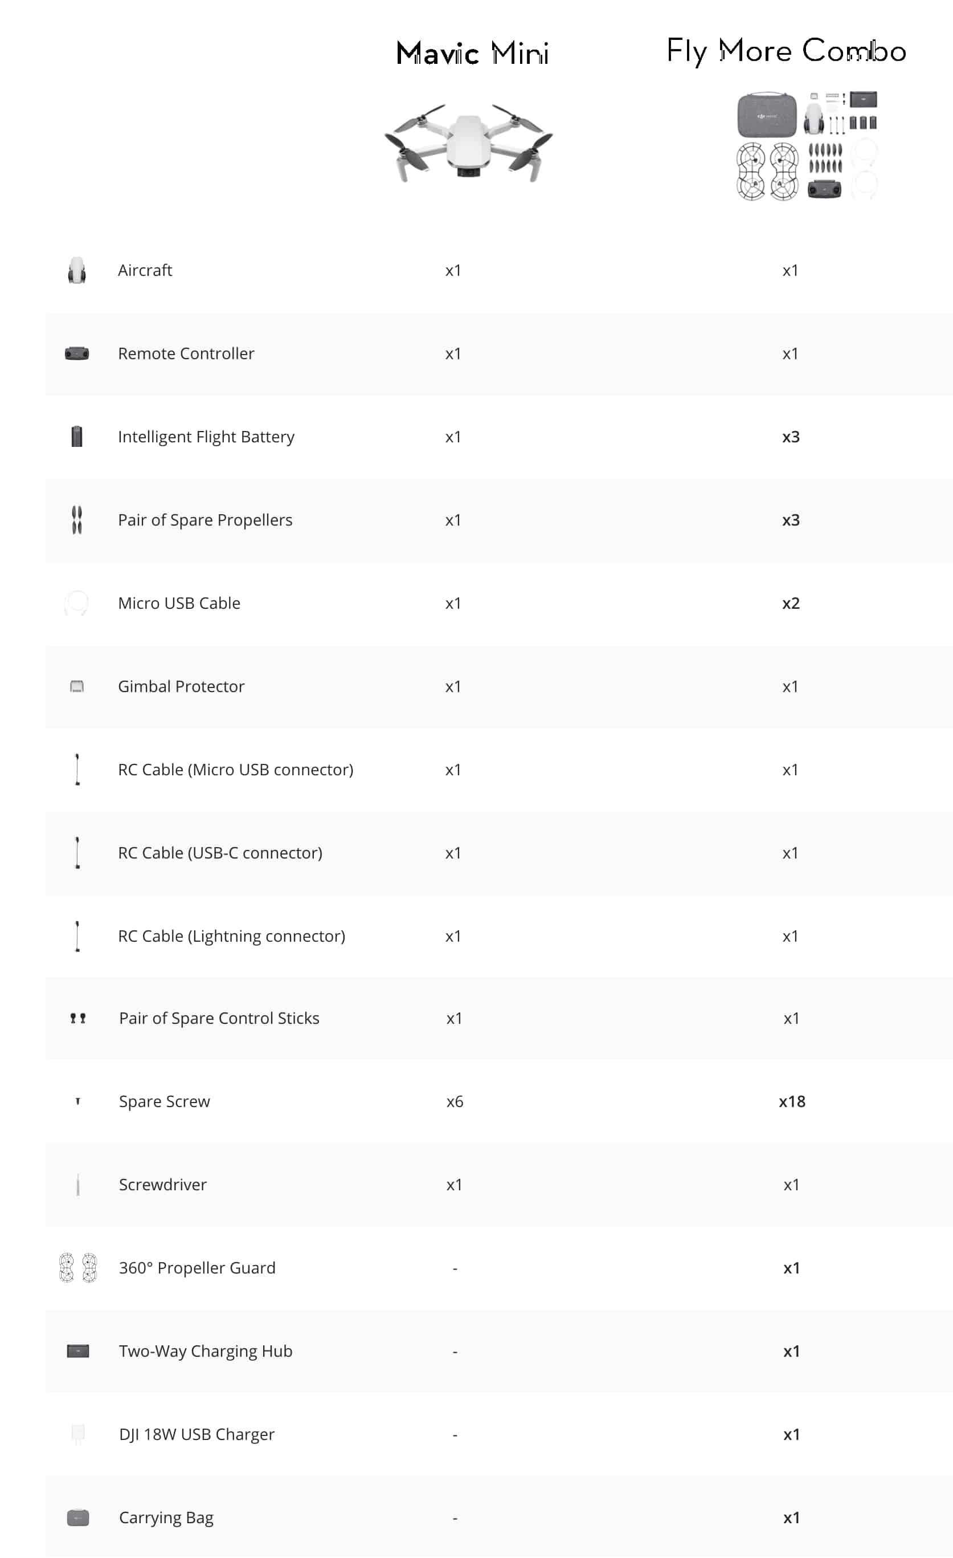Select the Fly More Combo column heading
Viewport: 953px width, 1558px height.
coord(787,51)
